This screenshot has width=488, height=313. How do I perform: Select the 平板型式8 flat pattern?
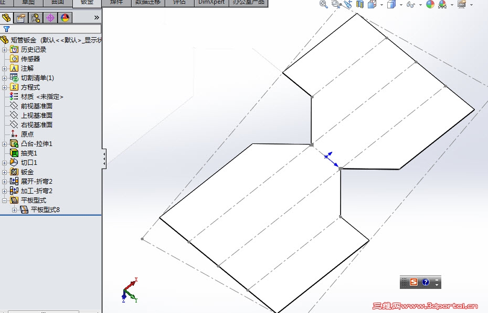(x=45, y=209)
